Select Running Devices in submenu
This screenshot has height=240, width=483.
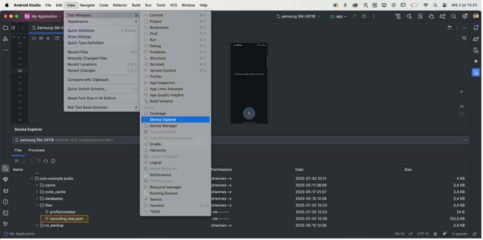[175, 193]
